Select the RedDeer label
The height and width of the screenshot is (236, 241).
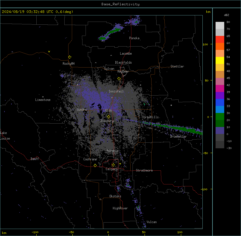click(x=123, y=71)
